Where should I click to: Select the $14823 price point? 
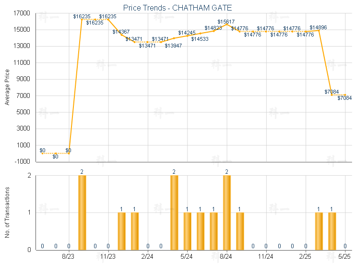point(213,31)
